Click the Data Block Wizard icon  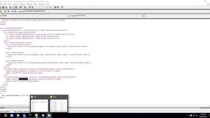pos(58,7)
